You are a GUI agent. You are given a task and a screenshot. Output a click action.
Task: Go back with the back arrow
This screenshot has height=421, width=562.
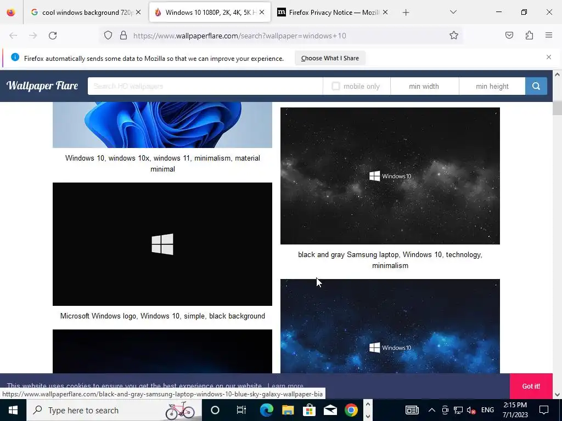[13, 36]
